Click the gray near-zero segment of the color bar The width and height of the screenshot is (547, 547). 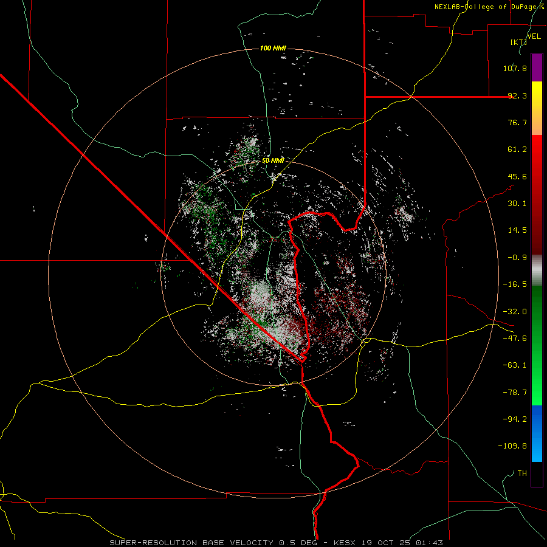(x=537, y=270)
